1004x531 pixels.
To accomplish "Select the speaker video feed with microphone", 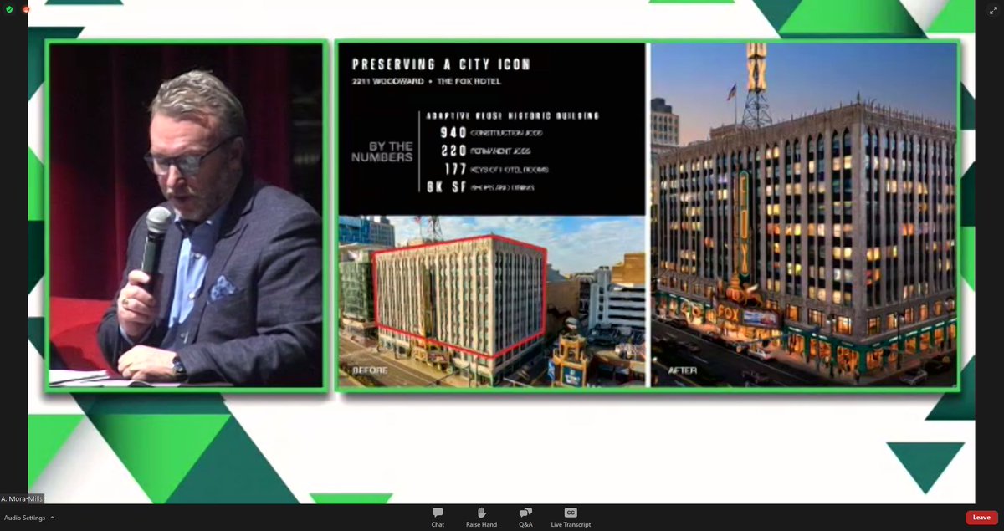I will [x=186, y=215].
